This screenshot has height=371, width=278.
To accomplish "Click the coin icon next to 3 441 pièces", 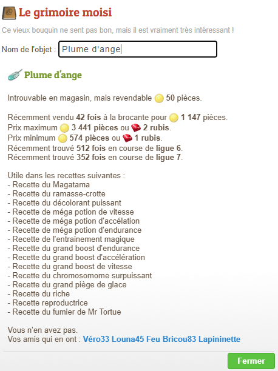I will coord(64,128).
